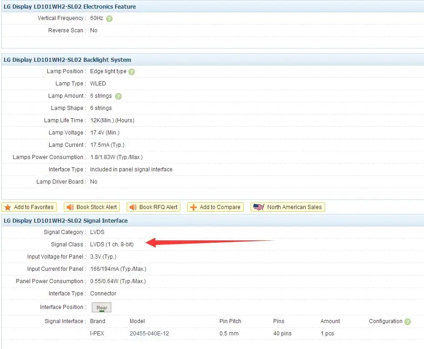Select the 20455-040E-12 model cell
The height and width of the screenshot is (349, 424).
(149, 334)
